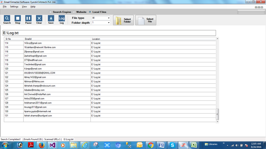Click the E:\Log.txt path input field
Screen dimensions: 266x149
coord(109,33)
